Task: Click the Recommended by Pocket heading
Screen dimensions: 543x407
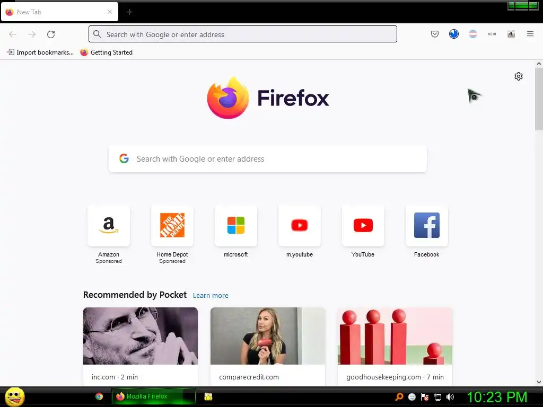Action: click(135, 295)
